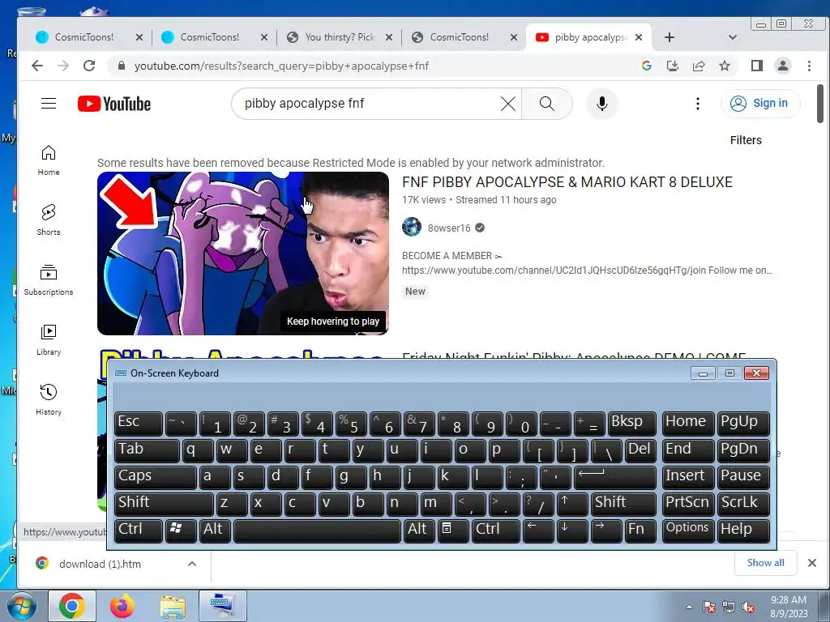The height and width of the screenshot is (622, 830).
Task: Click Show all downloads button
Action: [x=765, y=563]
